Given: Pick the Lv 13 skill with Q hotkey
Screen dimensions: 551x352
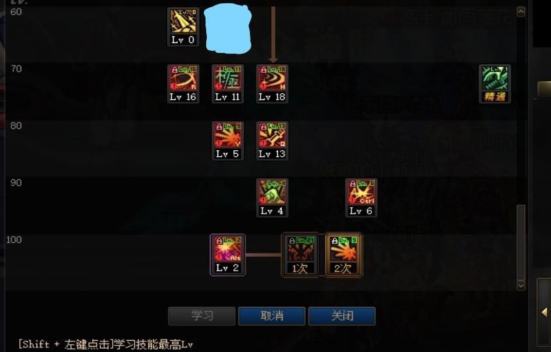Looking at the screenshot, I should tap(273, 141).
